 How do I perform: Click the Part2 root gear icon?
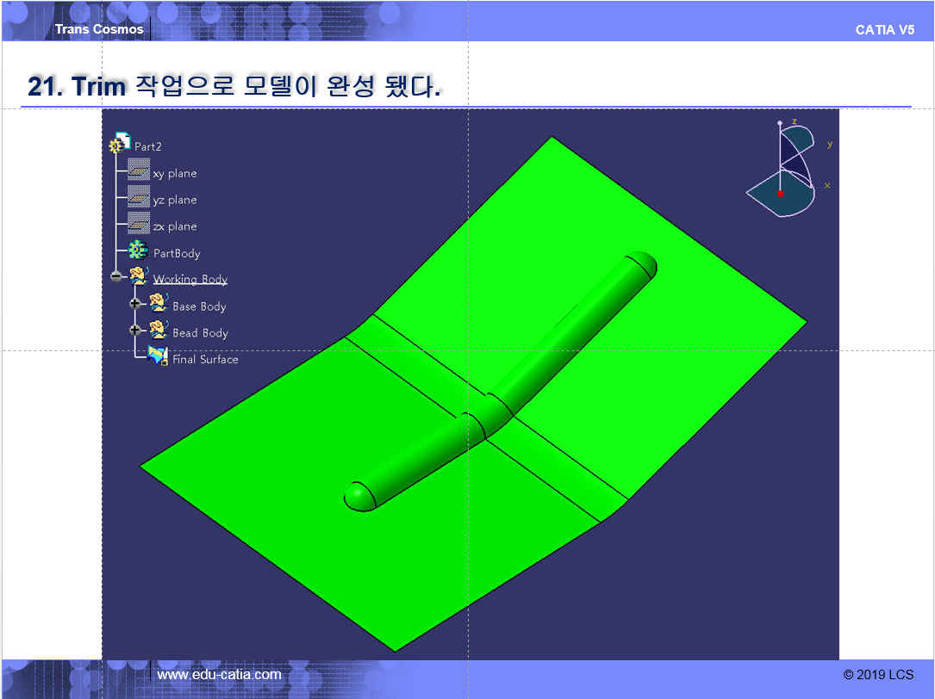coord(120,145)
